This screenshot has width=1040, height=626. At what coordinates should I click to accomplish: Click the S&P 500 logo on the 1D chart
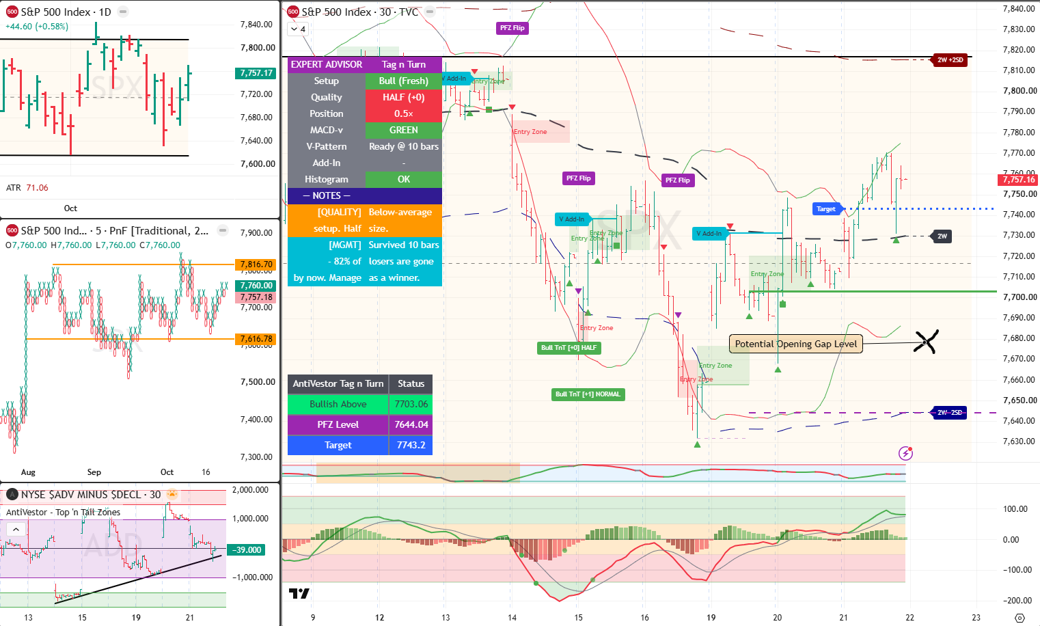(12, 12)
